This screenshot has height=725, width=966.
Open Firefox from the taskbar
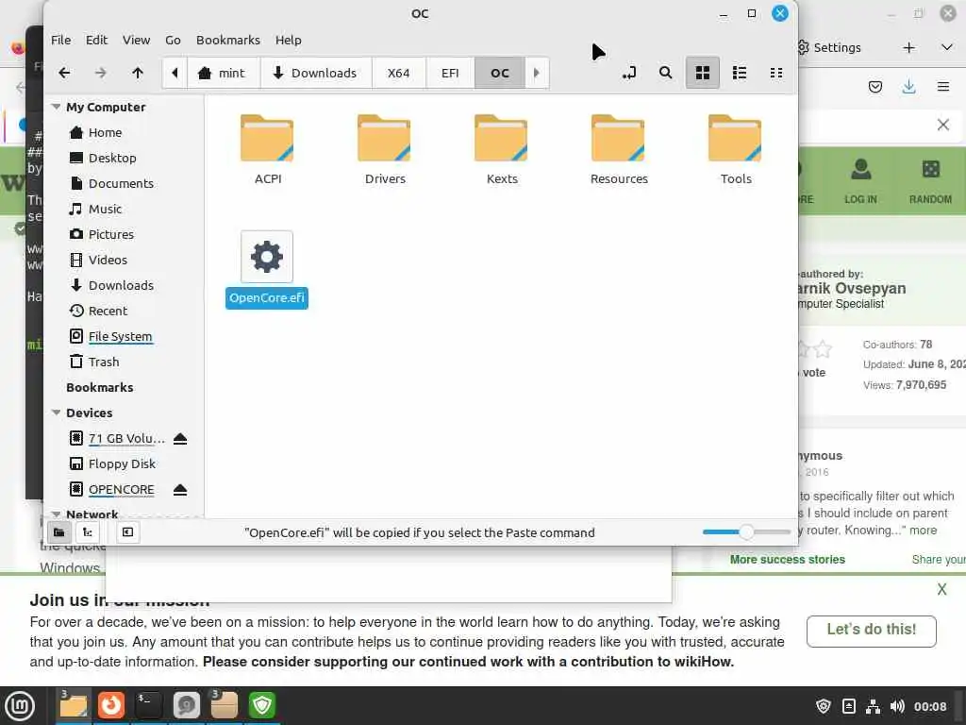click(x=111, y=705)
